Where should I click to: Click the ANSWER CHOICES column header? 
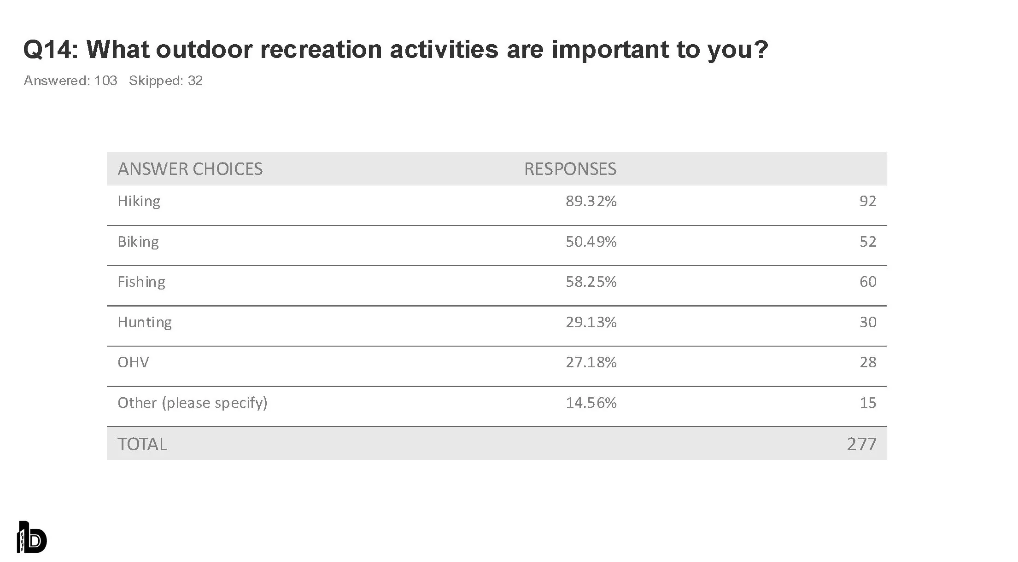(x=190, y=169)
